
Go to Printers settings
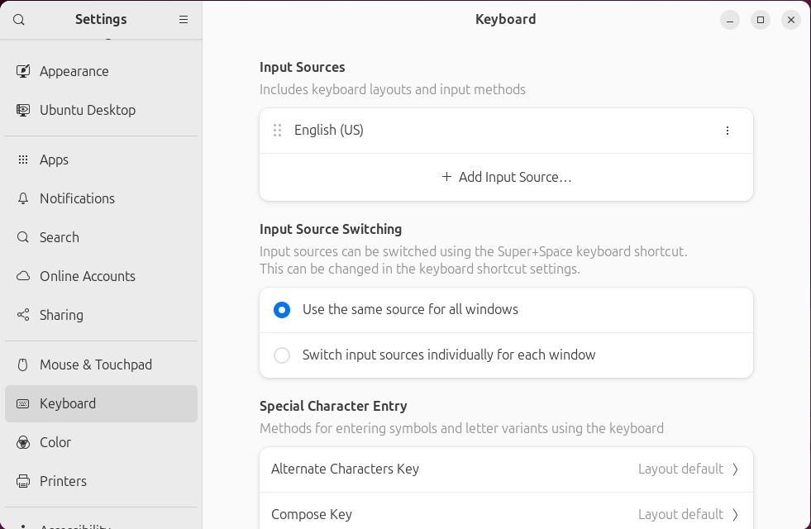(x=63, y=481)
